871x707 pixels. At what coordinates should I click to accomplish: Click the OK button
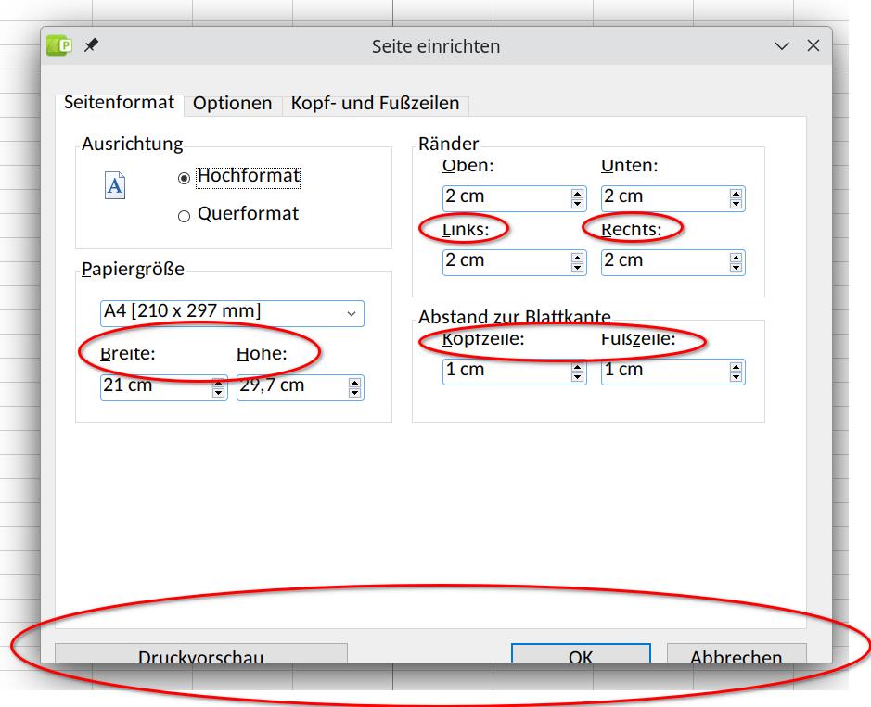(581, 654)
